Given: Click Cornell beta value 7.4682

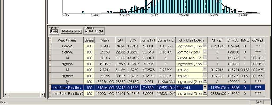Looking at the screenshot, I should click(148, 87).
